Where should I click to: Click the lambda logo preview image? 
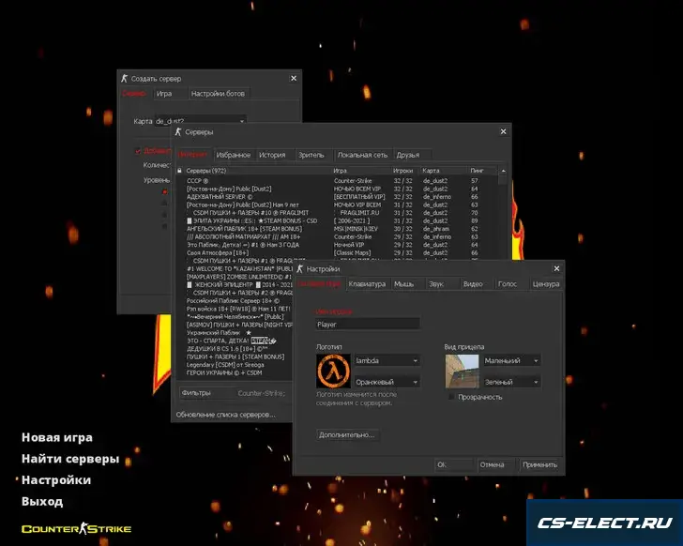(333, 371)
